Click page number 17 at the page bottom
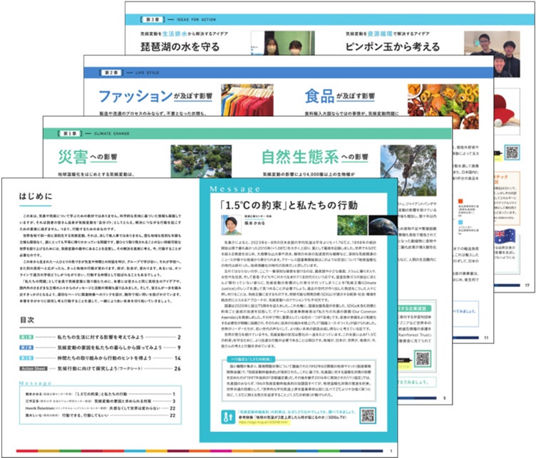The image size is (536, 458). coord(527,286)
